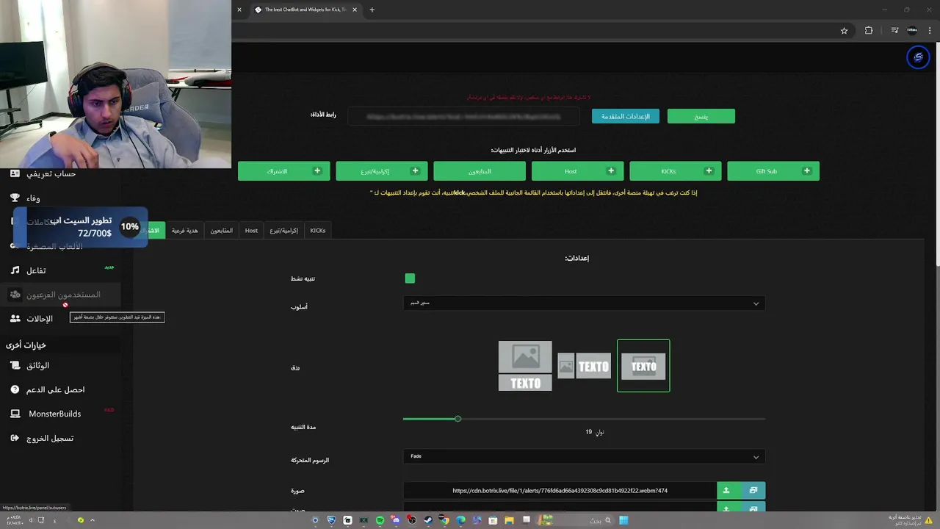Viewport: 940px width, 529px height.
Task: Open MonsterBuilds link in sidebar
Action: pos(54,414)
